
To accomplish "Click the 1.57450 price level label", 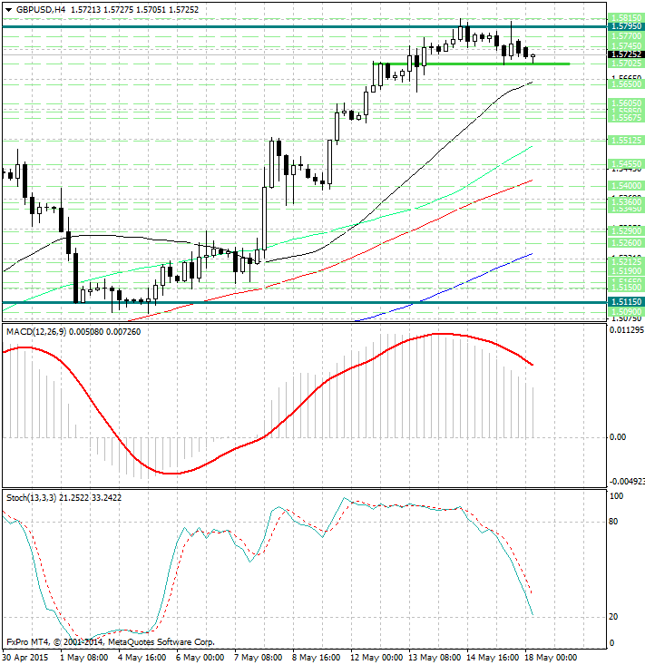I will [x=626, y=45].
